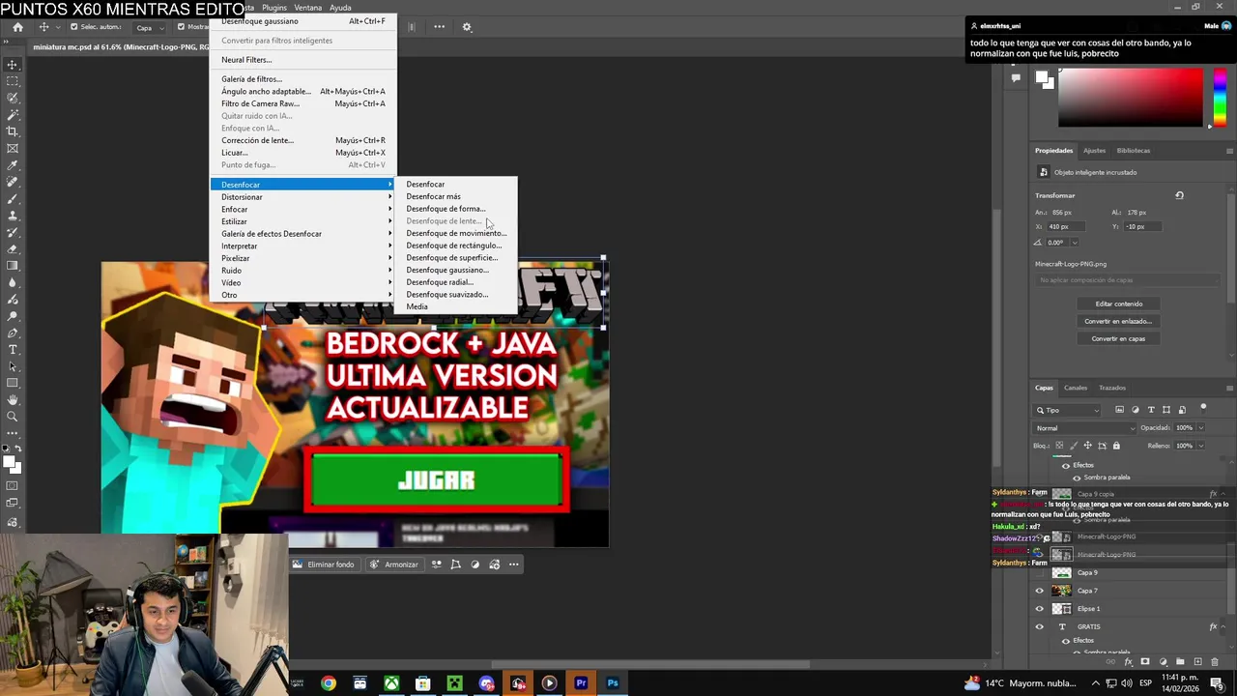Add a layer mask from Layers panel bottom
Screen dimensions: 1237x696
[x=1145, y=662]
